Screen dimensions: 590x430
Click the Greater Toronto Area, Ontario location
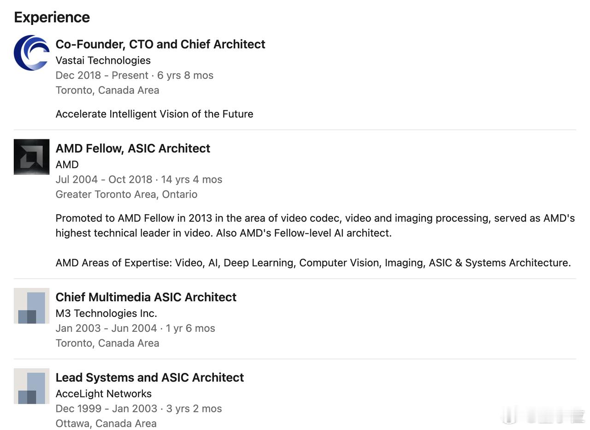126,194
